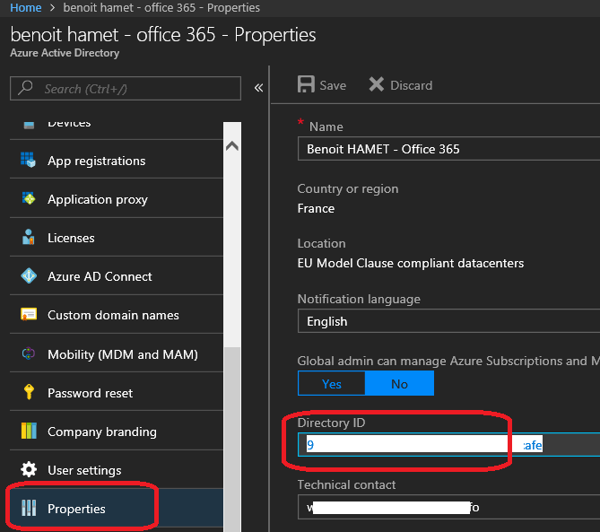The height and width of the screenshot is (532, 600).
Task: Set global admin toggle to No
Action: (399, 384)
